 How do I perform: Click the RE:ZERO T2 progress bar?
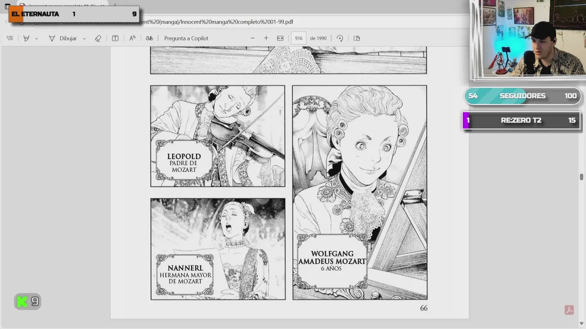(521, 121)
